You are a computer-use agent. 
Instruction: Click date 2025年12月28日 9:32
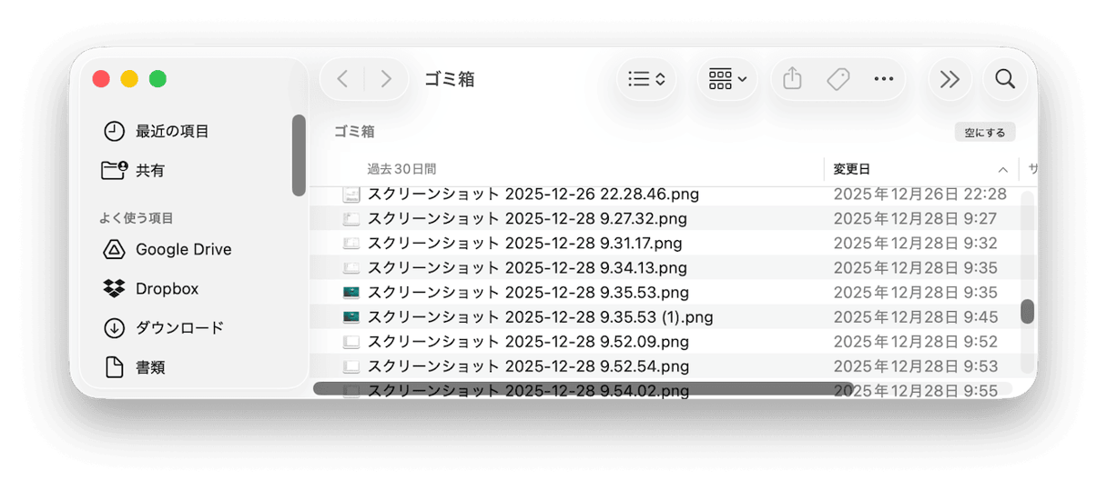pyautogui.click(x=915, y=243)
